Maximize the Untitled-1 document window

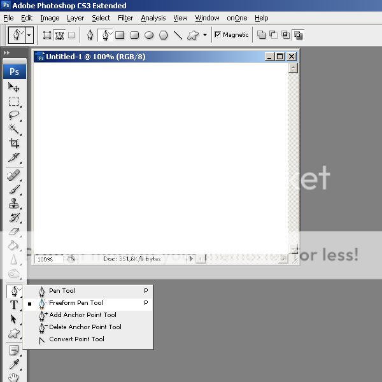coord(280,57)
